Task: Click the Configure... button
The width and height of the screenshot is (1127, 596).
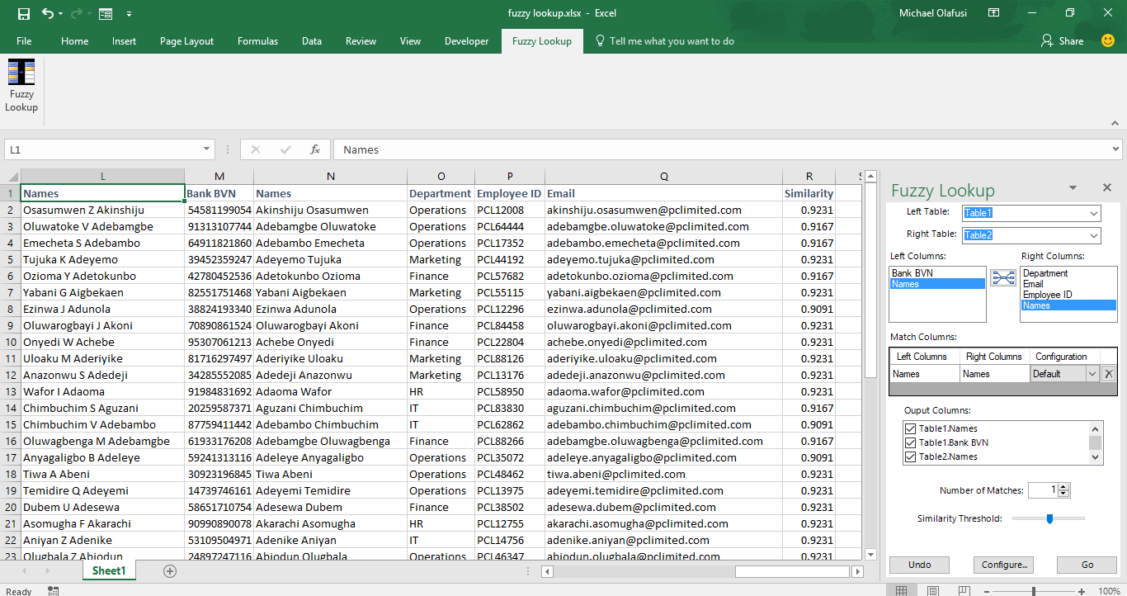Action: pos(1004,565)
